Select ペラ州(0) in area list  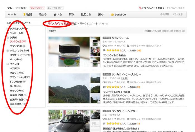pos(15,68)
